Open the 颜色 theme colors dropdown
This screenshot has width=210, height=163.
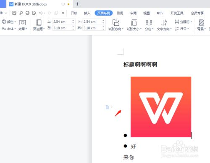click(x=9, y=22)
